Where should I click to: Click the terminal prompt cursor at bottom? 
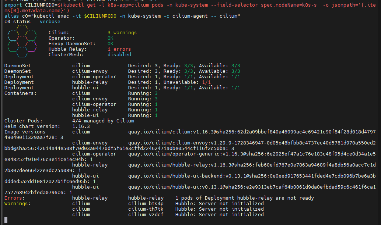click(6, 220)
